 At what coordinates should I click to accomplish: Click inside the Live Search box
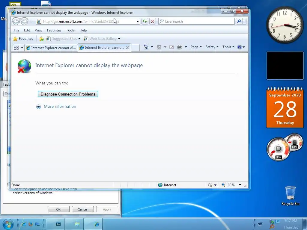click(196, 21)
